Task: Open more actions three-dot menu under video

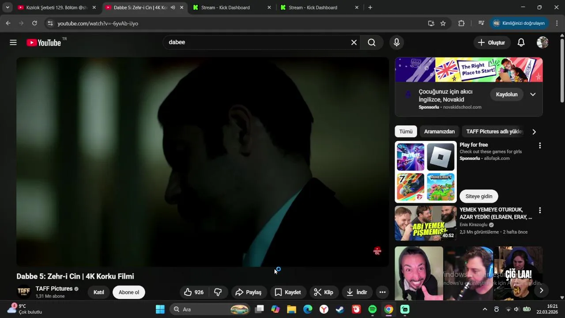Action: [383, 292]
